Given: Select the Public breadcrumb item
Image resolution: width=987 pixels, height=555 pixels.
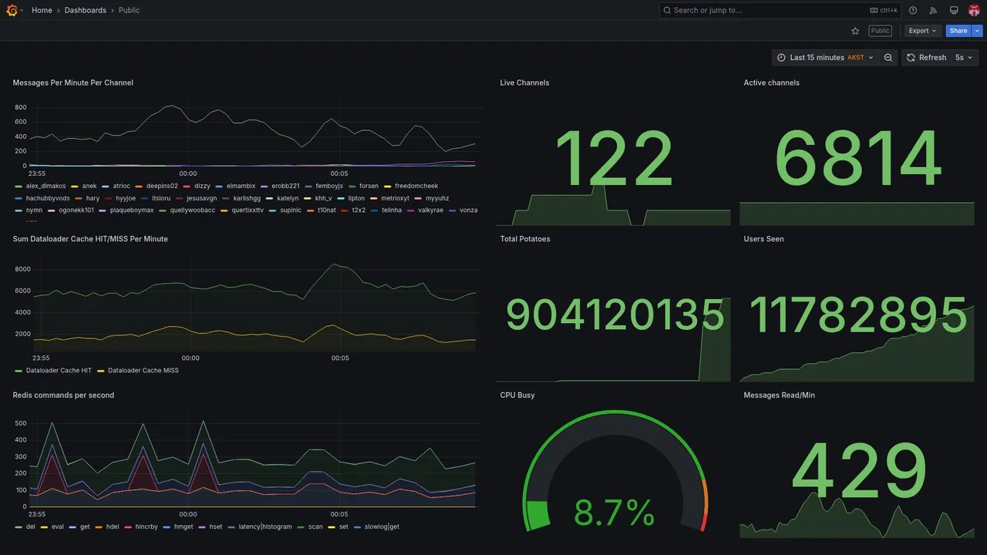Looking at the screenshot, I should coord(130,10).
